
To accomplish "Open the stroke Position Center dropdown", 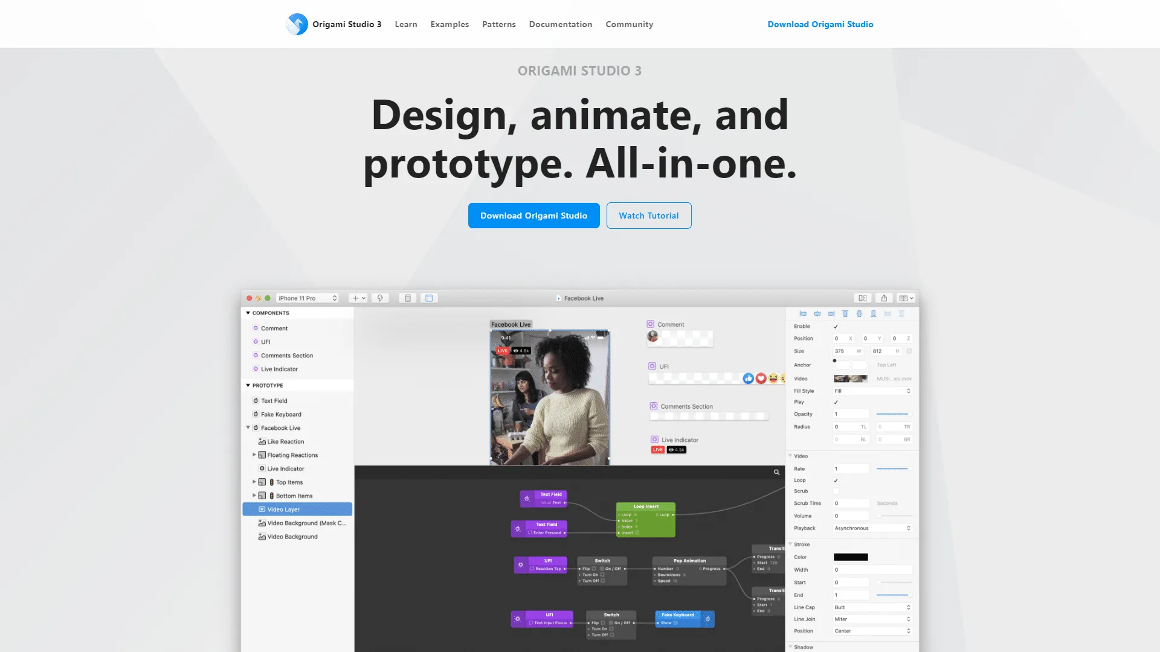I will tap(872, 631).
